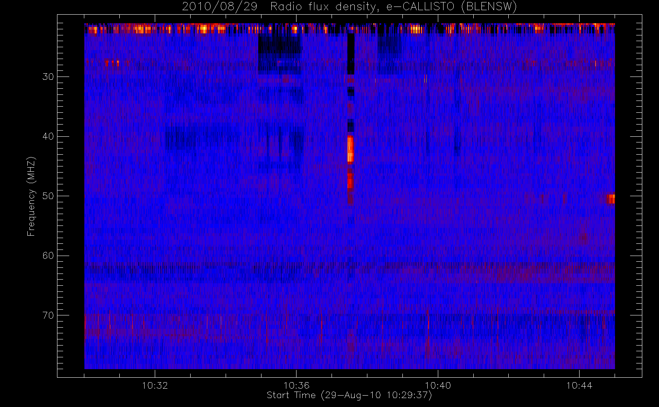Click the '50' frequency tick label

coord(48,196)
